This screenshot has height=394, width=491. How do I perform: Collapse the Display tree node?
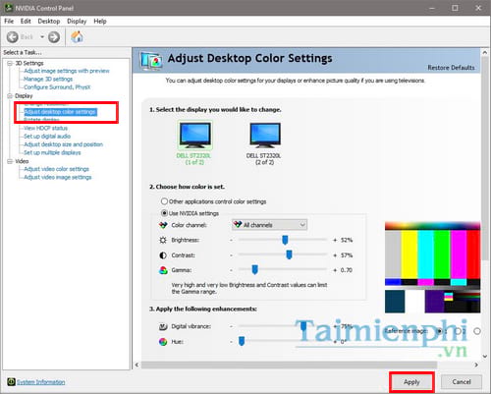10,96
